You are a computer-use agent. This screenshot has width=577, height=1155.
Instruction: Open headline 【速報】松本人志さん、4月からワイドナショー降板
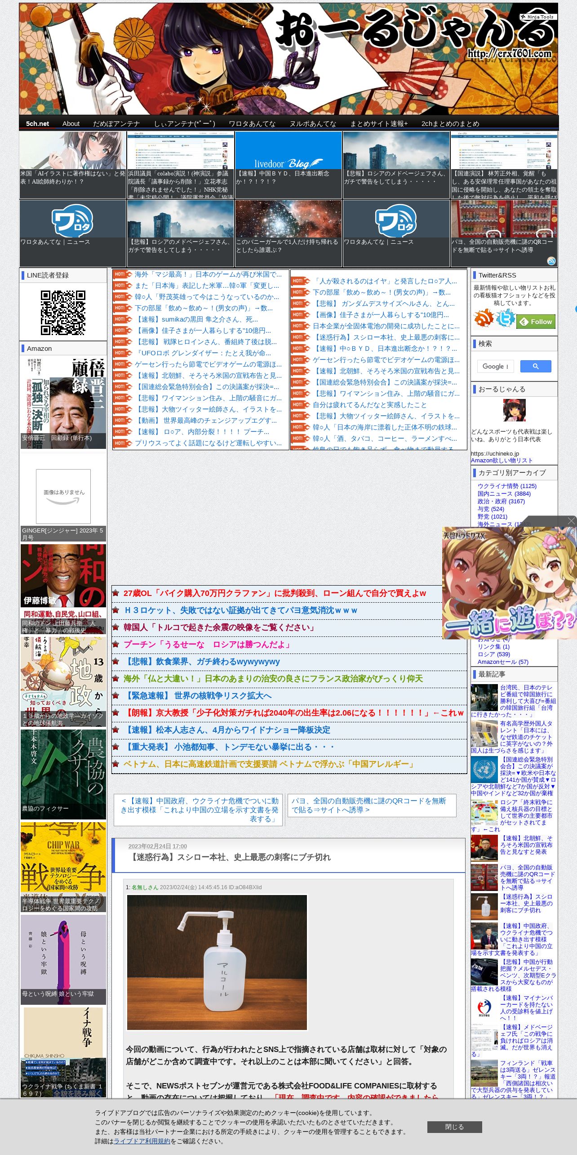click(227, 730)
